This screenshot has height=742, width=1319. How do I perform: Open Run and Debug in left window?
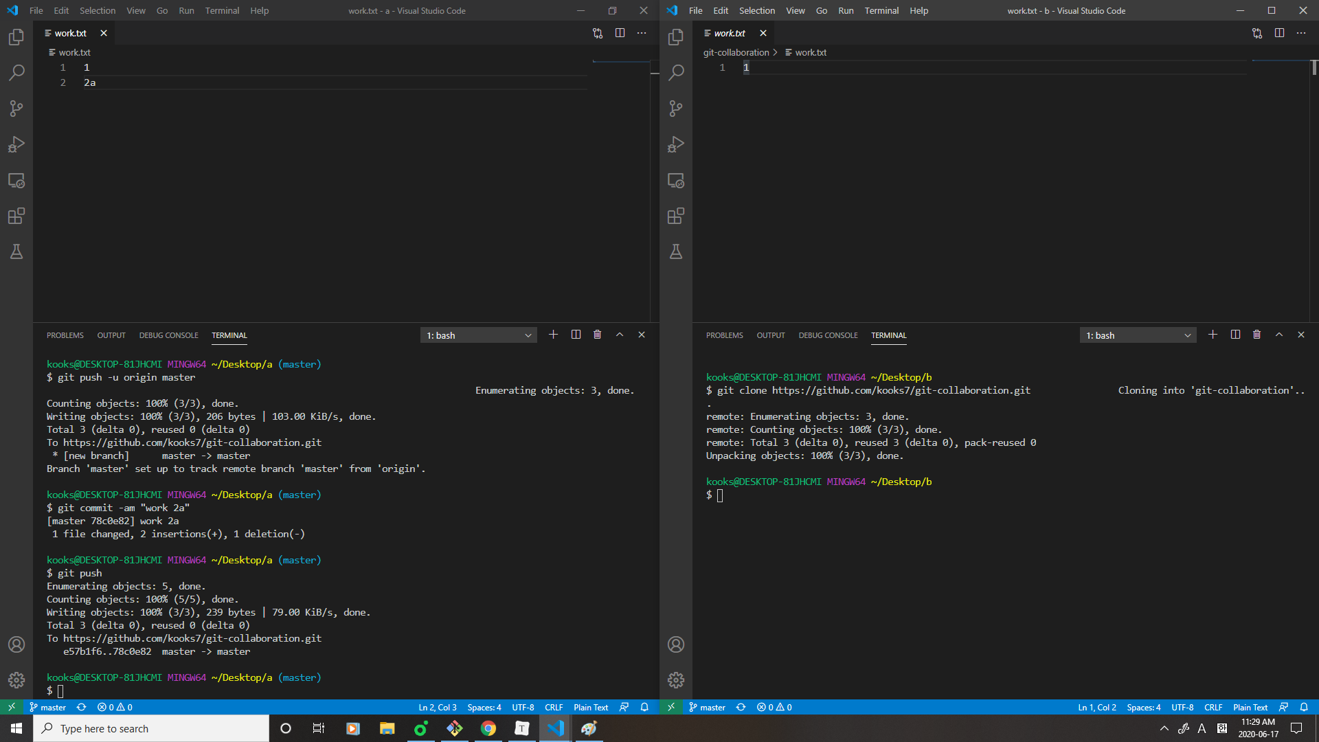16,144
